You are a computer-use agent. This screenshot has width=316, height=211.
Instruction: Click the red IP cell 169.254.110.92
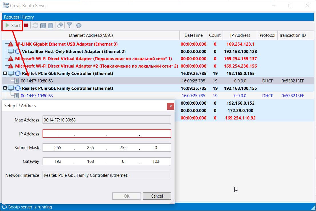pos(240,118)
